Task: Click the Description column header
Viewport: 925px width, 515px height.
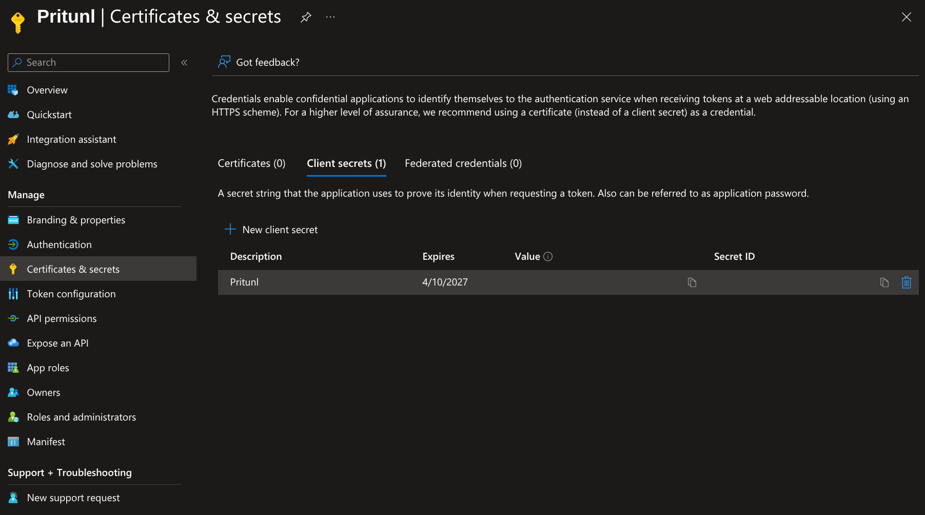Action: click(256, 257)
